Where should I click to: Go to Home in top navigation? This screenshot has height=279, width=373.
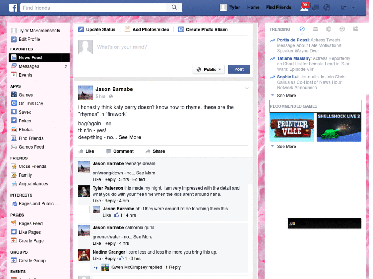click(254, 8)
